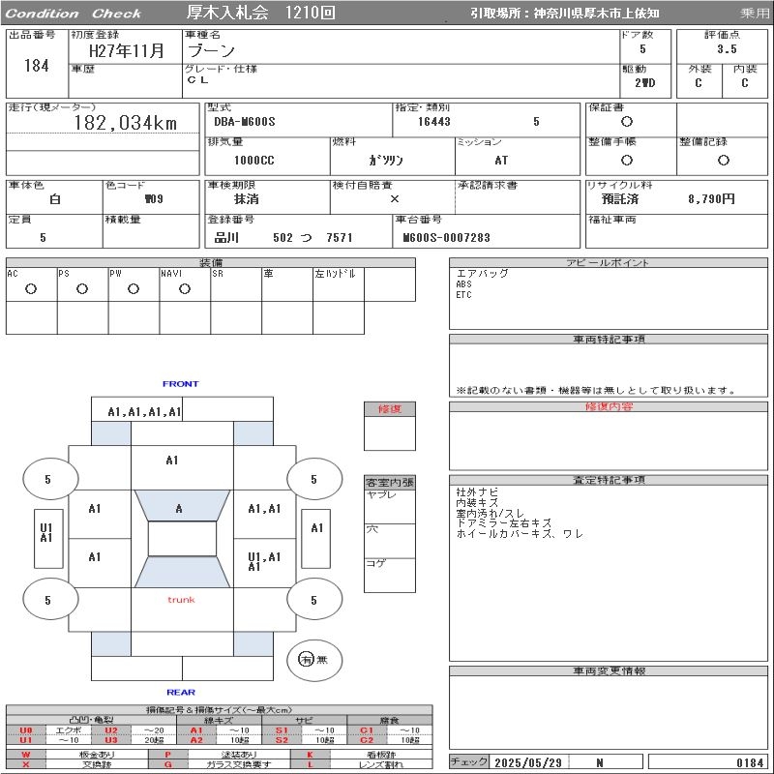Select the displacement '1000CC'
774x774 pixels.
coord(254,161)
